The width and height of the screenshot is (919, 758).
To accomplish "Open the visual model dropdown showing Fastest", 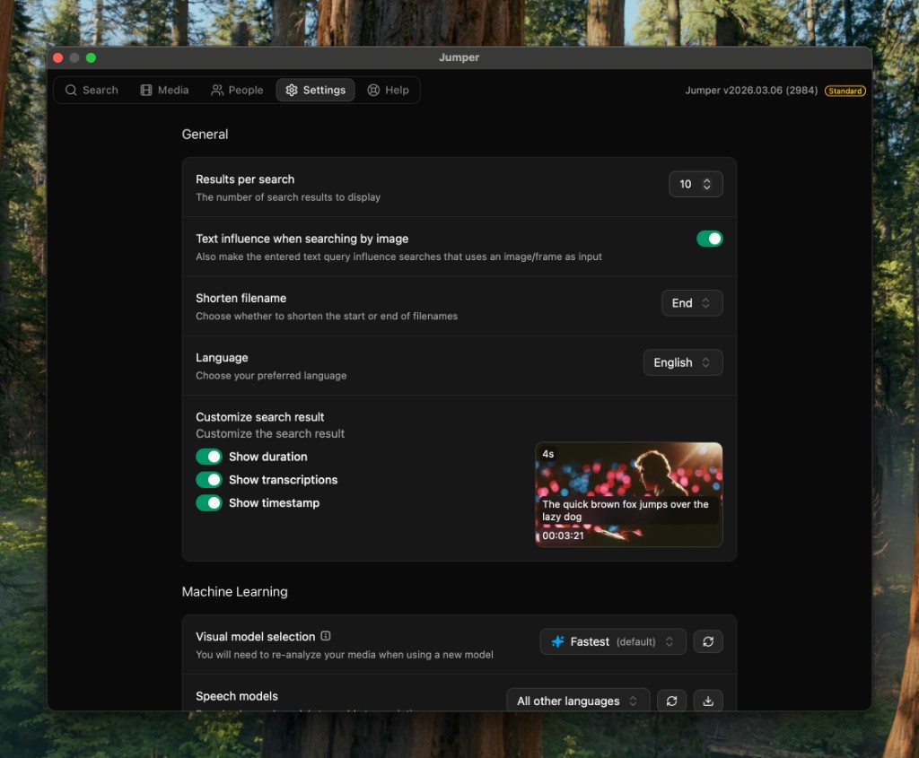I will click(x=613, y=641).
